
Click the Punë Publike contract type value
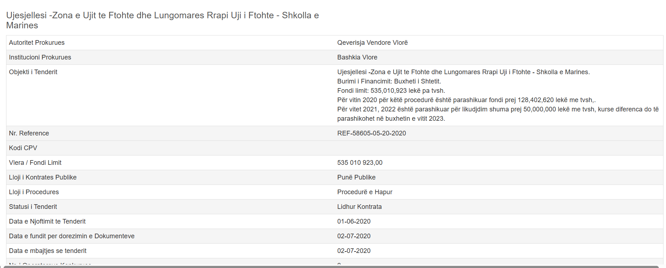tap(356, 177)
